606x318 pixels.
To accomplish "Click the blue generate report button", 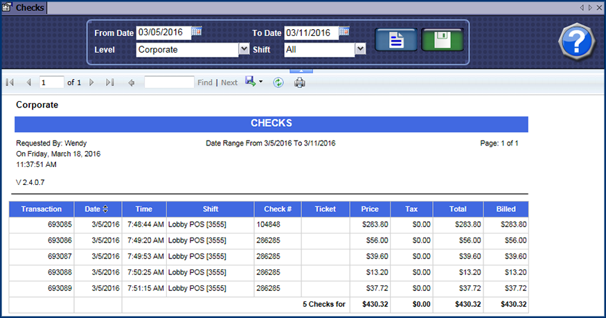I will tap(396, 40).
